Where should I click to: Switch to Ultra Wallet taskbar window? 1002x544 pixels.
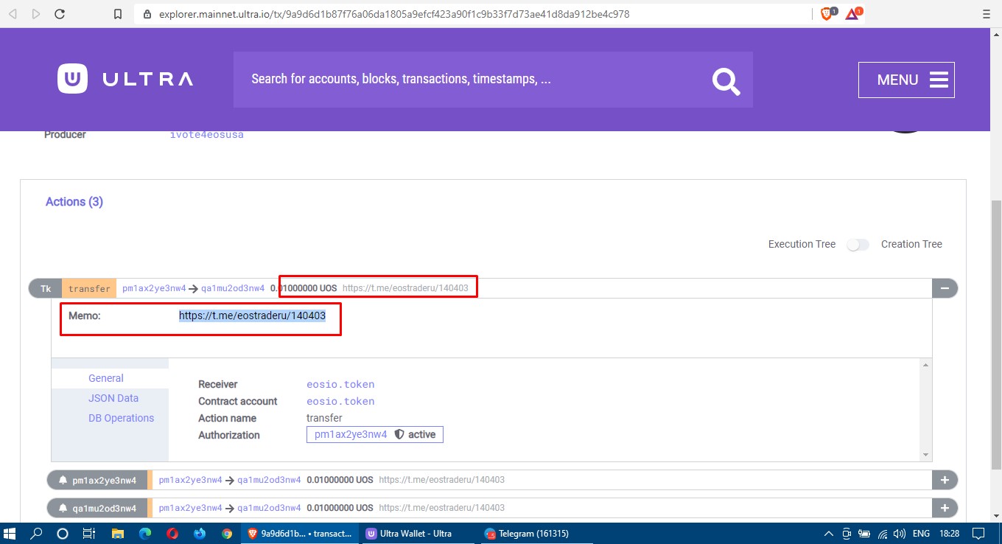pyautogui.click(x=418, y=533)
